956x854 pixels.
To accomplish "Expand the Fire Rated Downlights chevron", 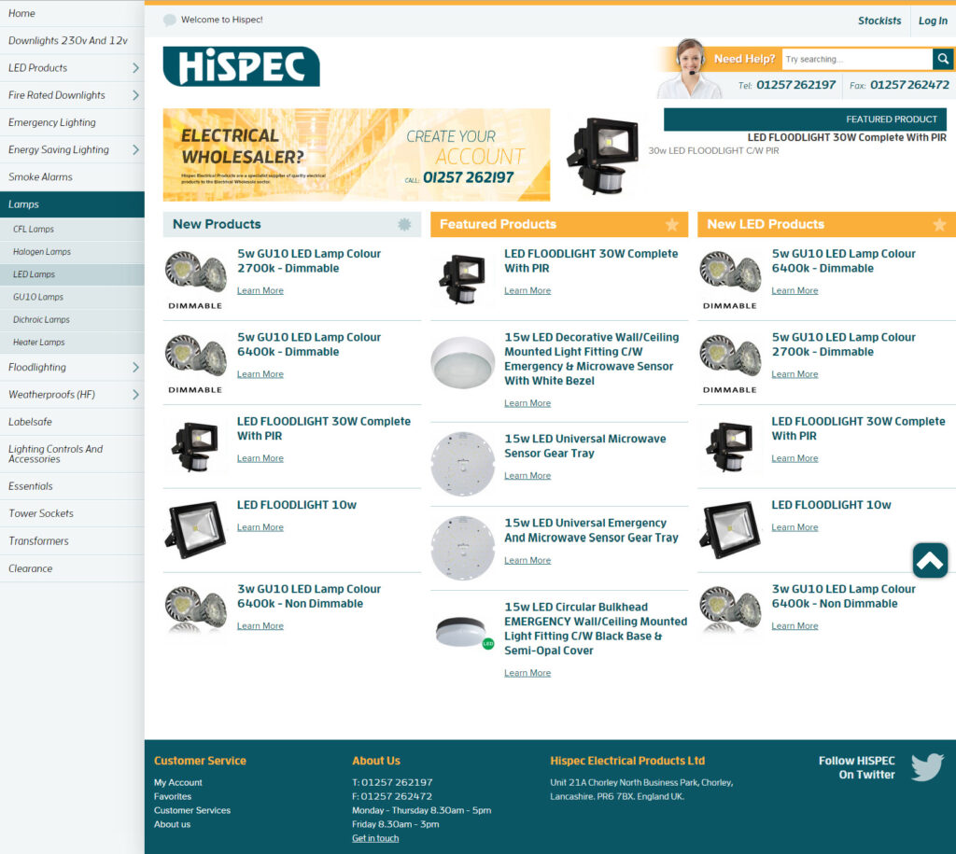I will tap(135, 95).
